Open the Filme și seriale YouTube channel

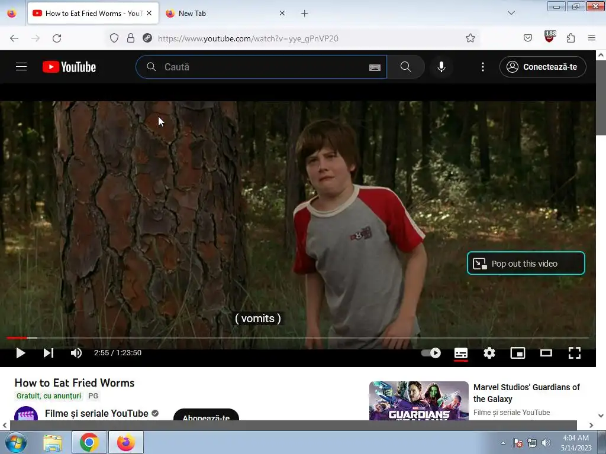pyautogui.click(x=96, y=413)
